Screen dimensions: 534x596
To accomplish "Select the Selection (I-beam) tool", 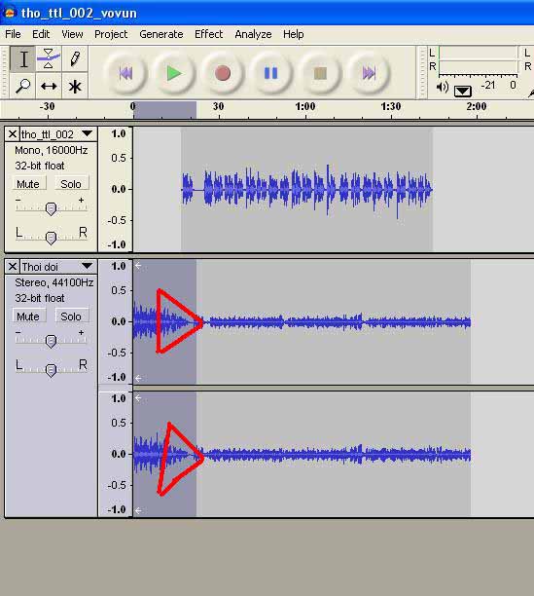I will click(22, 58).
